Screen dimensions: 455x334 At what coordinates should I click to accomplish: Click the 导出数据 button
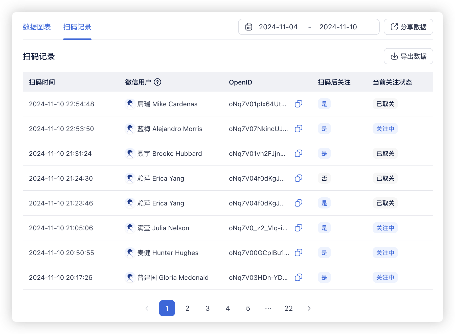408,56
